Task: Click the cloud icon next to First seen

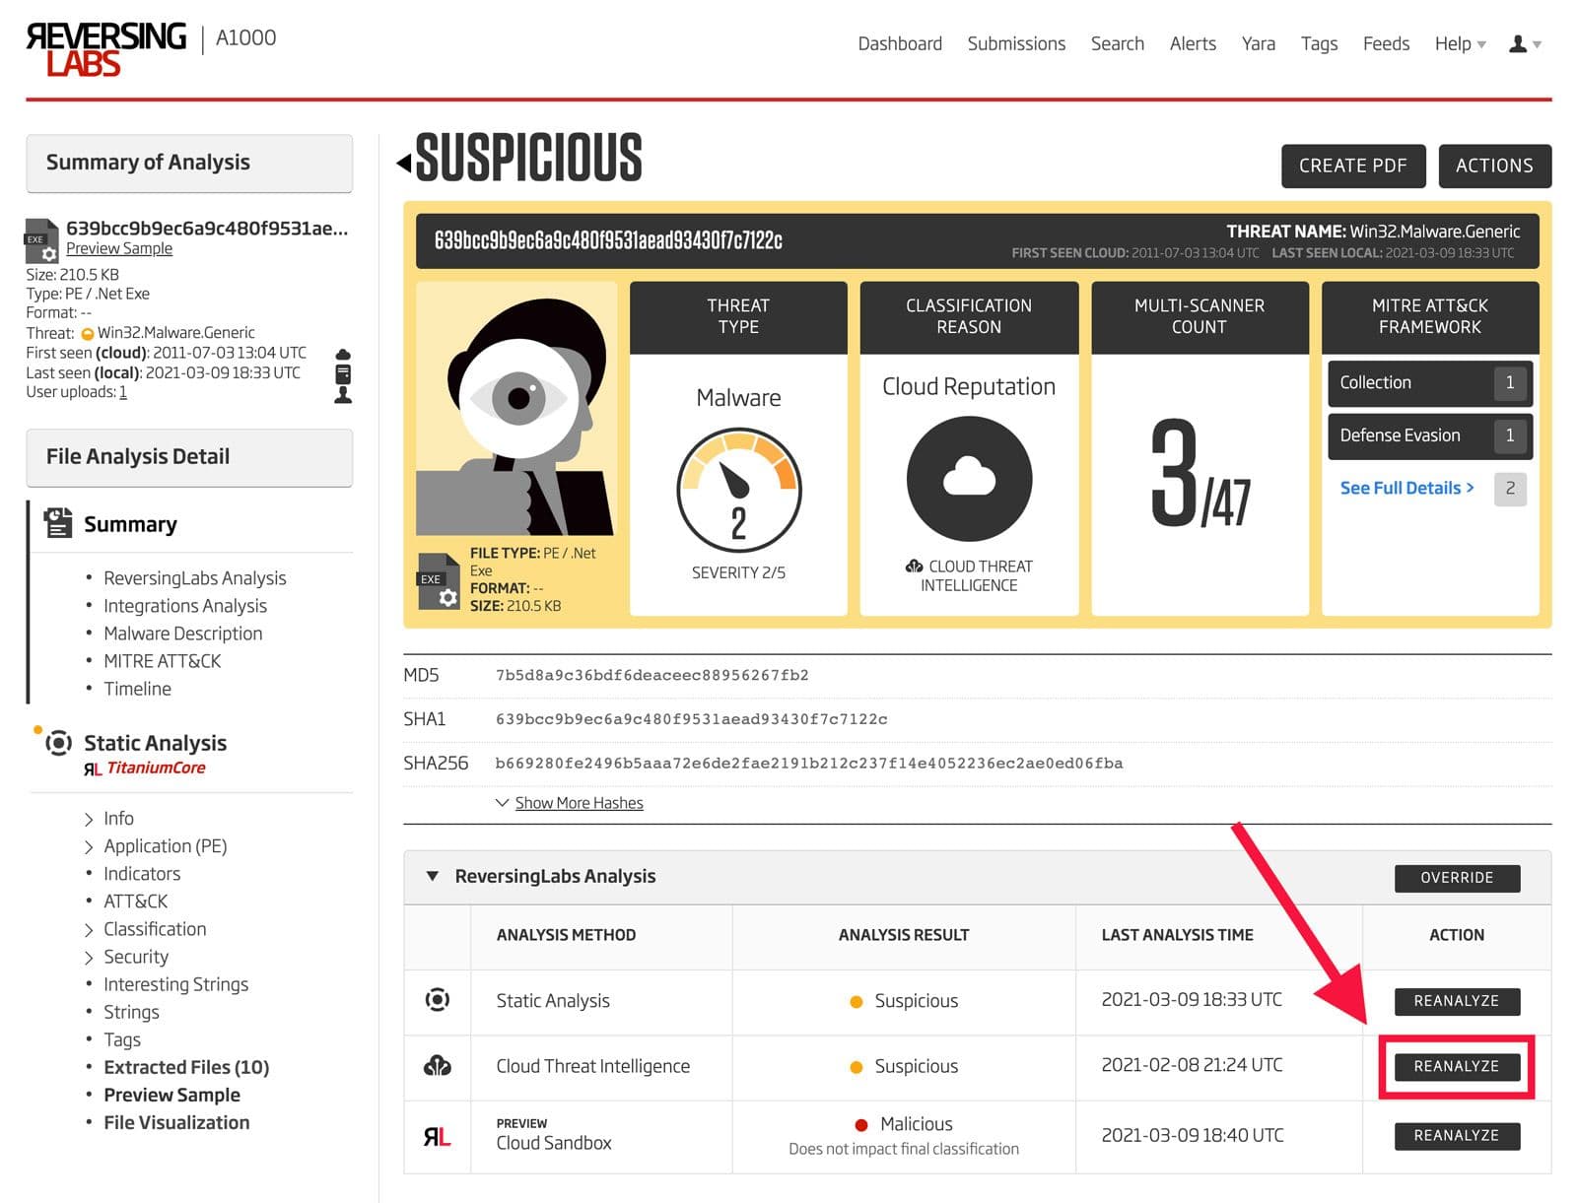Action: 343,354
